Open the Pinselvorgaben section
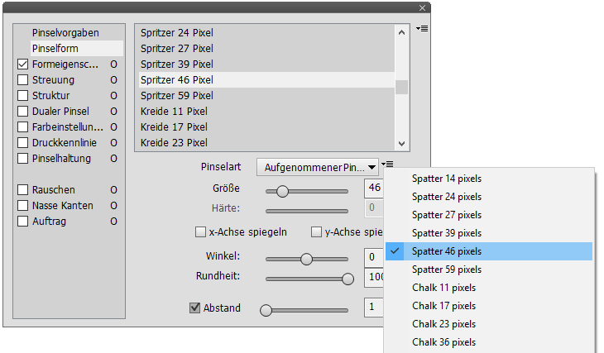The image size is (604, 353). tap(65, 33)
